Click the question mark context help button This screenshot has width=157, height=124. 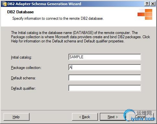click(x=147, y=4)
